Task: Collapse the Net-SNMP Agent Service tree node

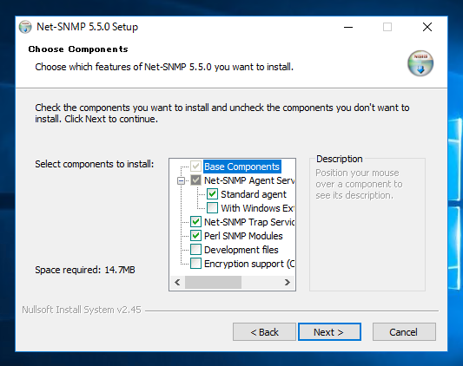Action: click(x=181, y=180)
